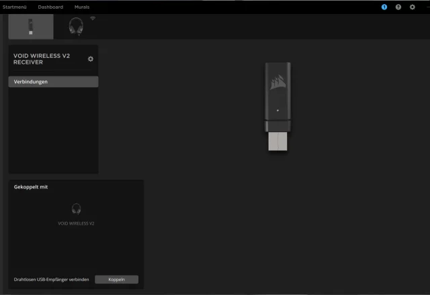Select the USB receiver device thumbnail
430x295 pixels.
click(x=30, y=27)
